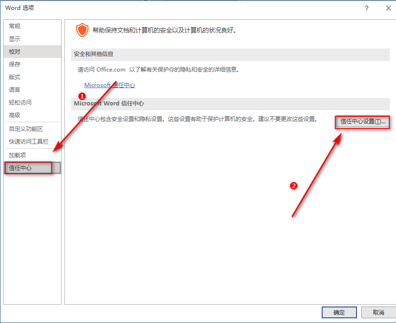Image resolution: width=396 pixels, height=323 pixels.
Task: Cancel the dialog with 取消
Action: (378, 312)
